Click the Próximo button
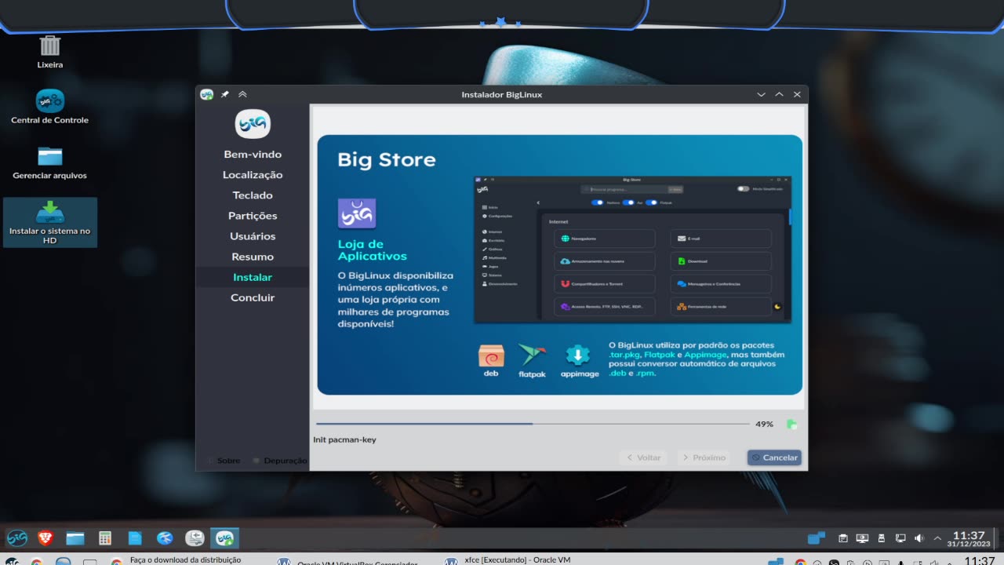 pos(704,457)
